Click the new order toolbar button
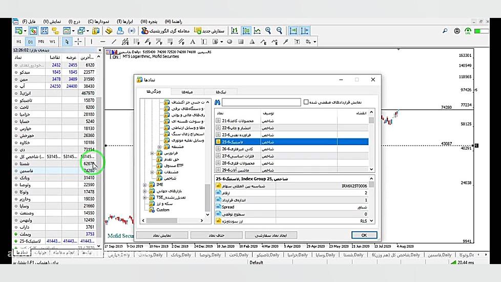The width and height of the screenshot is (501, 282). pos(210,31)
